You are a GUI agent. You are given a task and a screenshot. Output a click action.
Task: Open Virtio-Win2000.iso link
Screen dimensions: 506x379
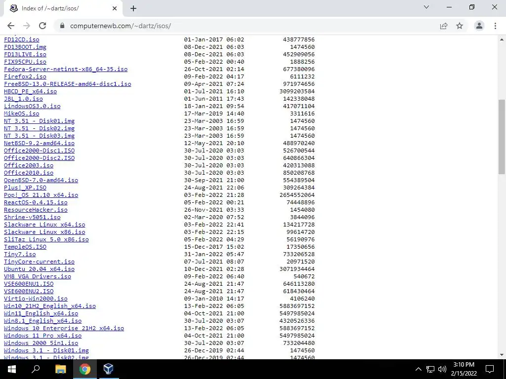coord(36,299)
